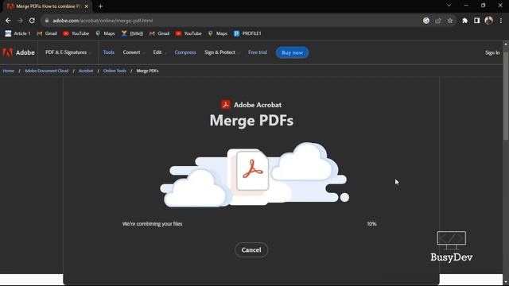This screenshot has height=286, width=509.
Task: Open the {{title}} bookmark
Action: click(x=132, y=33)
